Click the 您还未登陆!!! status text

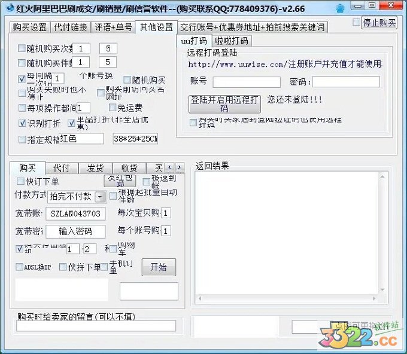(x=294, y=99)
